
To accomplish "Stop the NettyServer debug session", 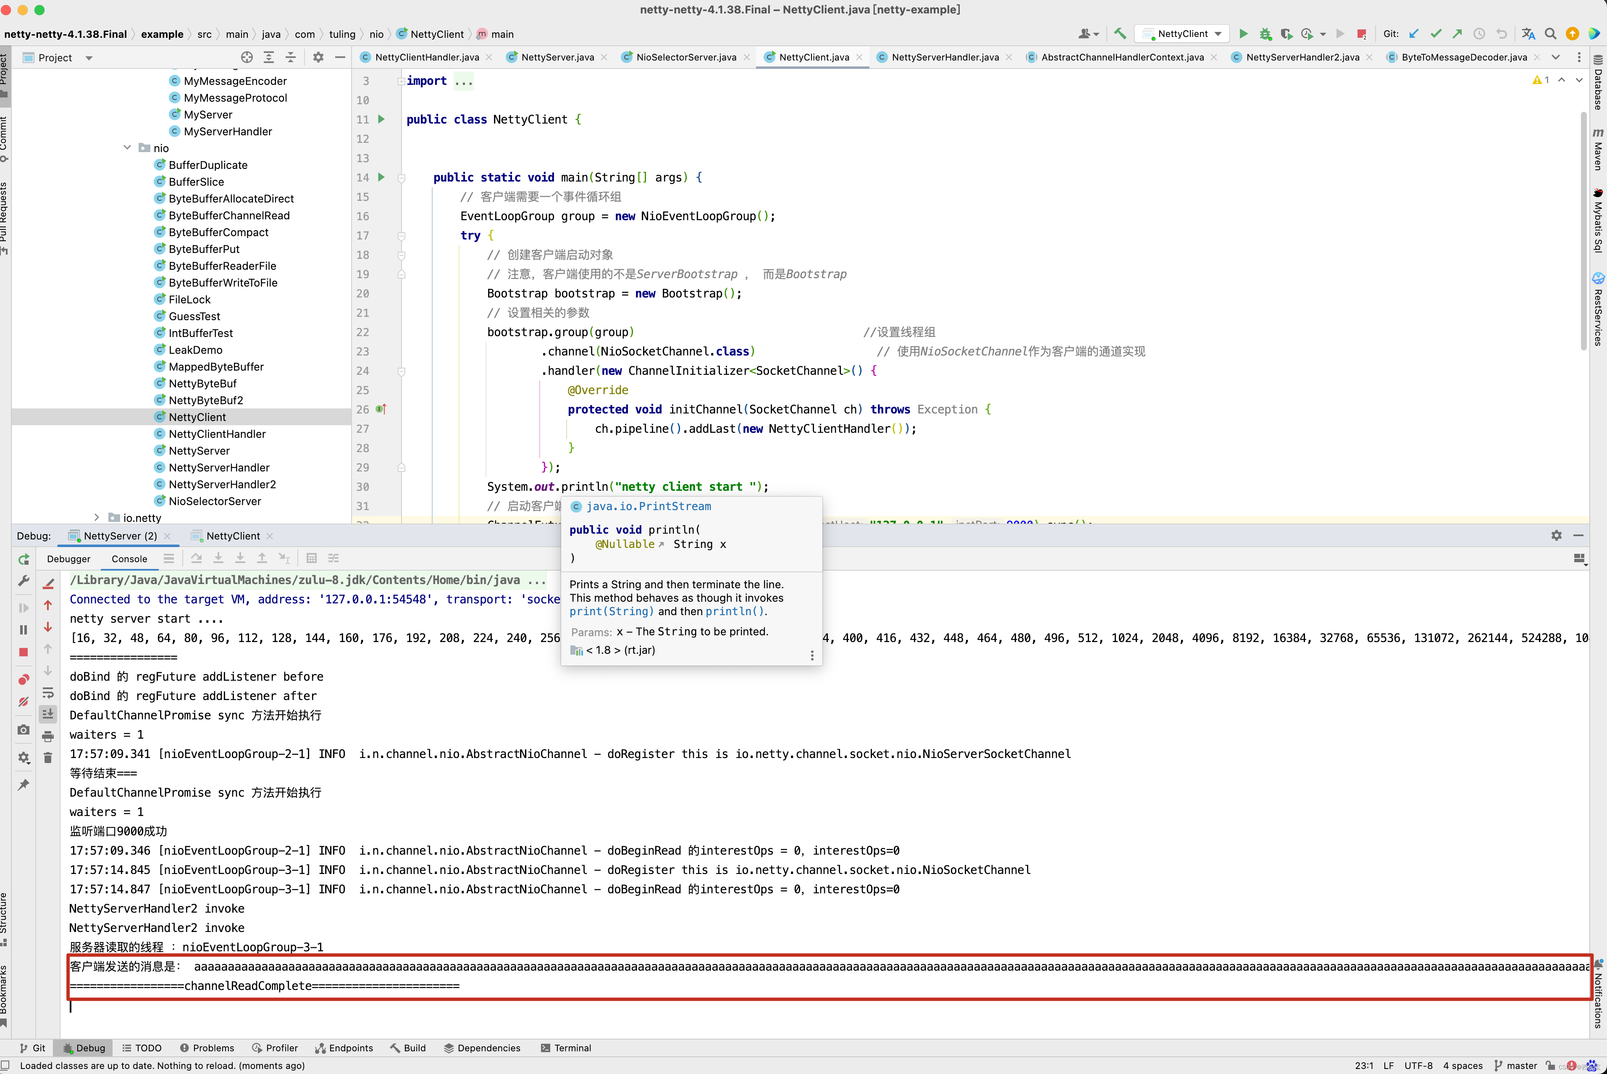I will [x=23, y=652].
